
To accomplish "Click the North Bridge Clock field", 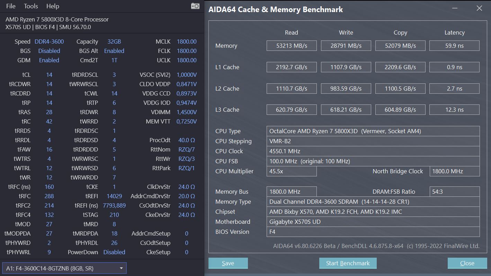I will pos(454,171).
